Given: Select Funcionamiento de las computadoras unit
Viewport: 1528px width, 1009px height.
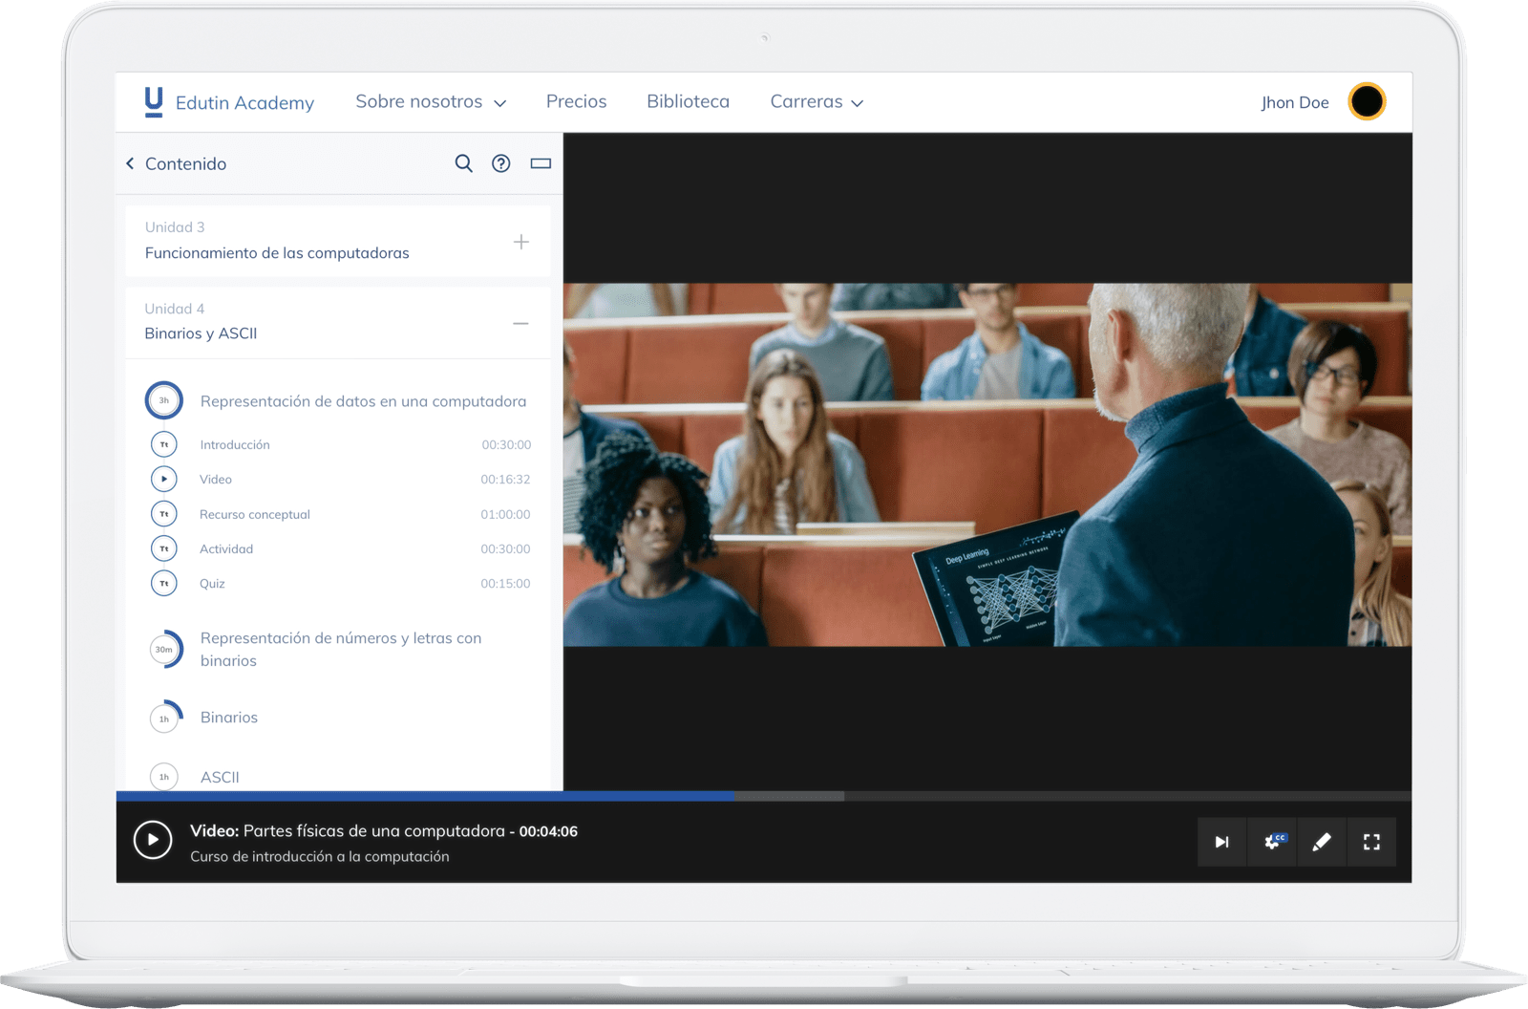Looking at the screenshot, I should (277, 253).
